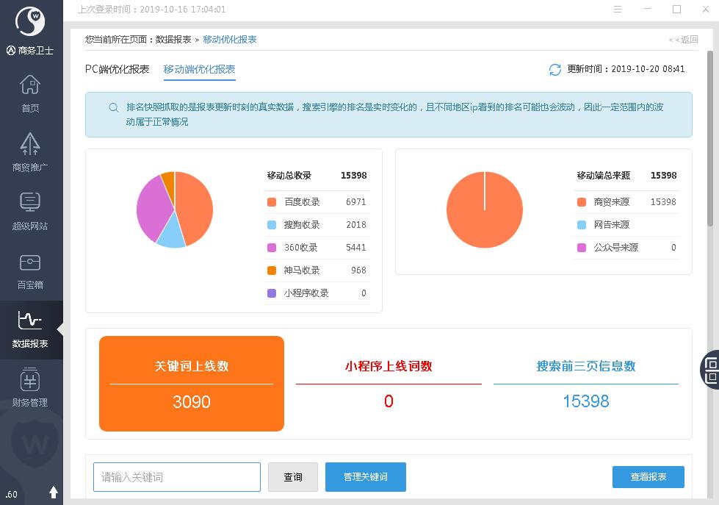Open the hamburger menu in title bar
Viewport: 719px width, 505px height.
click(x=618, y=10)
